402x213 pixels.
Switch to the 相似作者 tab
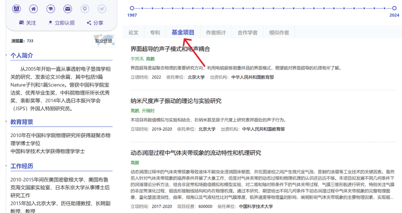coord(279,33)
